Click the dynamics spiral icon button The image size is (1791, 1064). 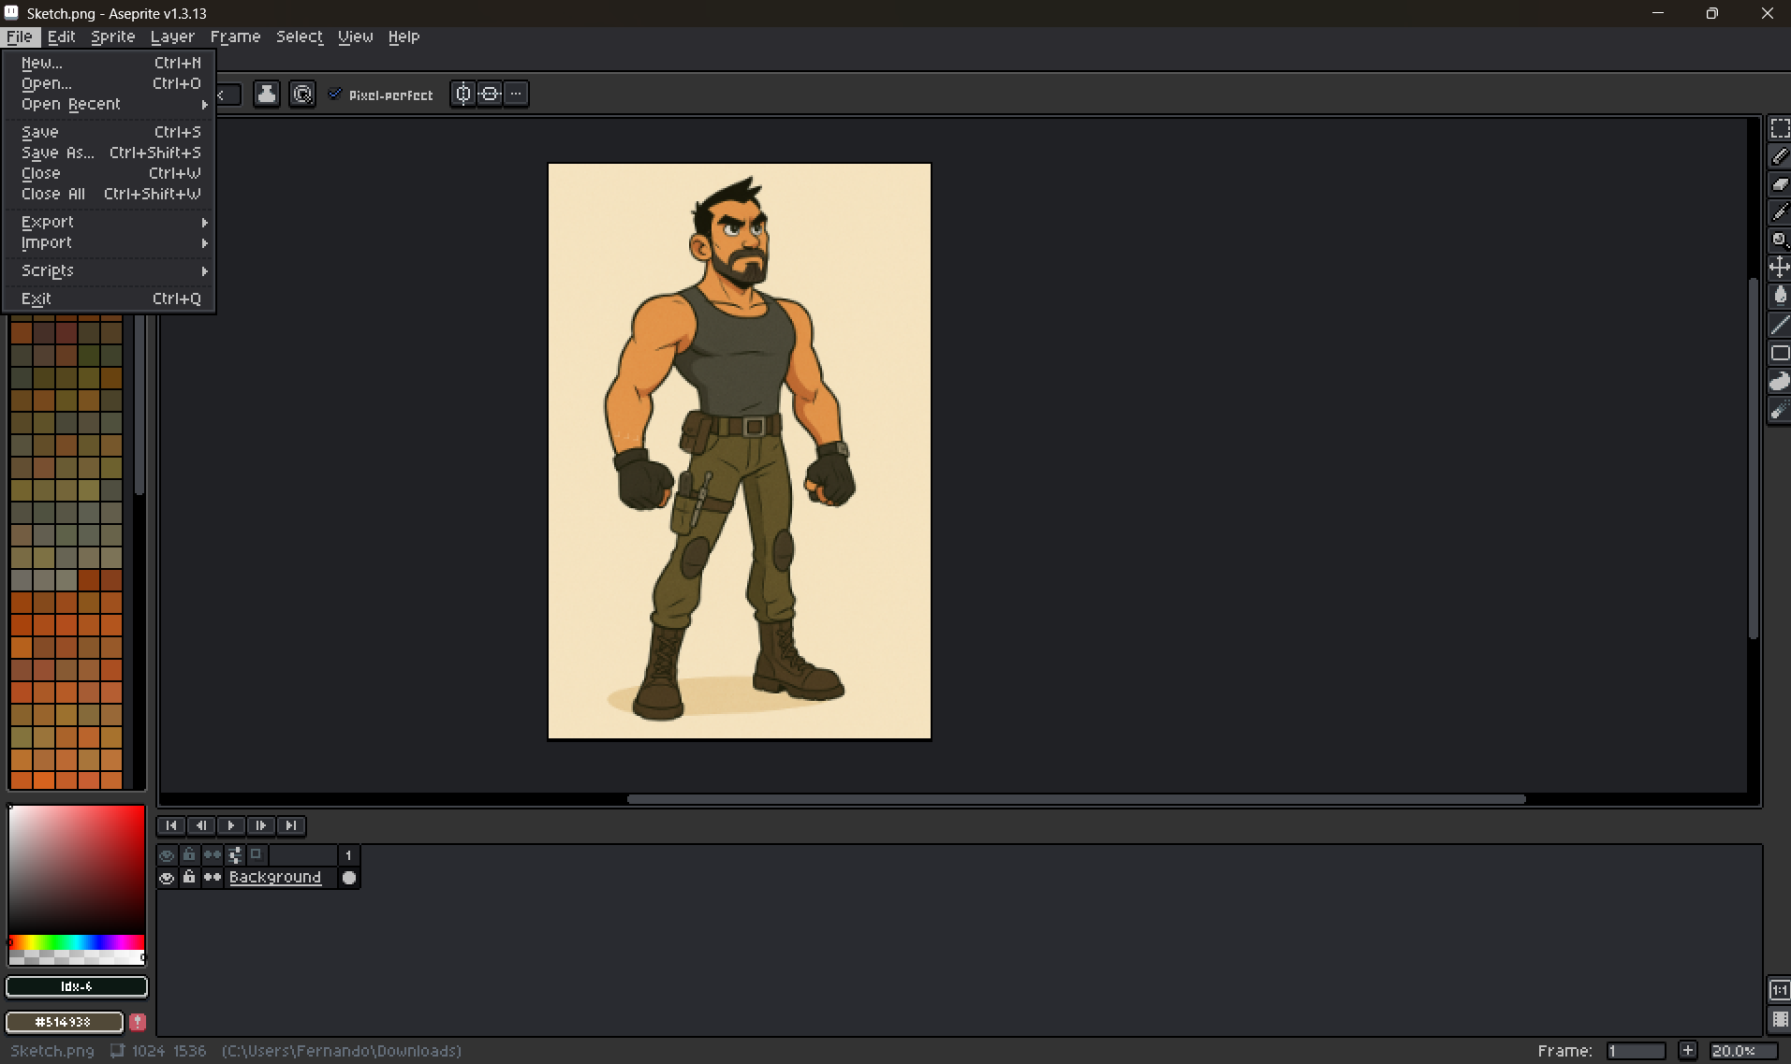pos(302,94)
